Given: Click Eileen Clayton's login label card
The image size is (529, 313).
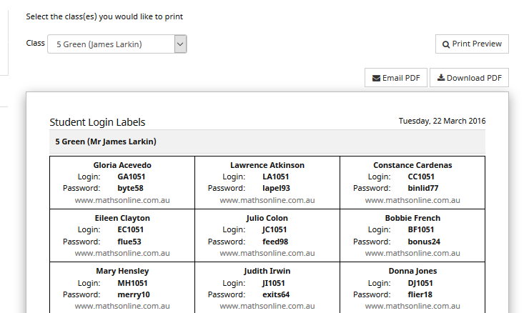Looking at the screenshot, I should pyautogui.click(x=122, y=235).
